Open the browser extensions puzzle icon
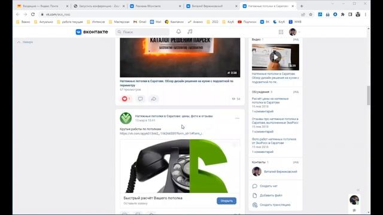 point(343,14)
